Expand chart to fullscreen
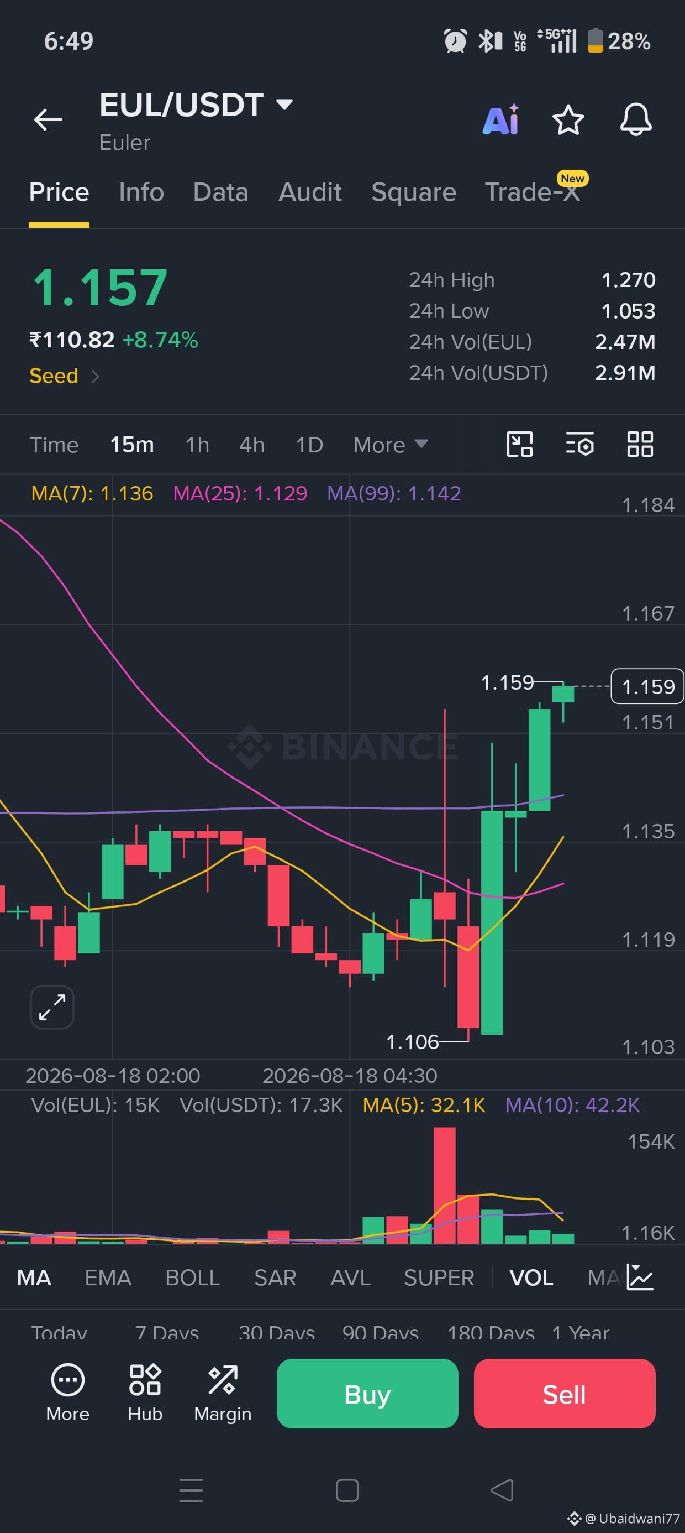685x1533 pixels. coord(52,1007)
